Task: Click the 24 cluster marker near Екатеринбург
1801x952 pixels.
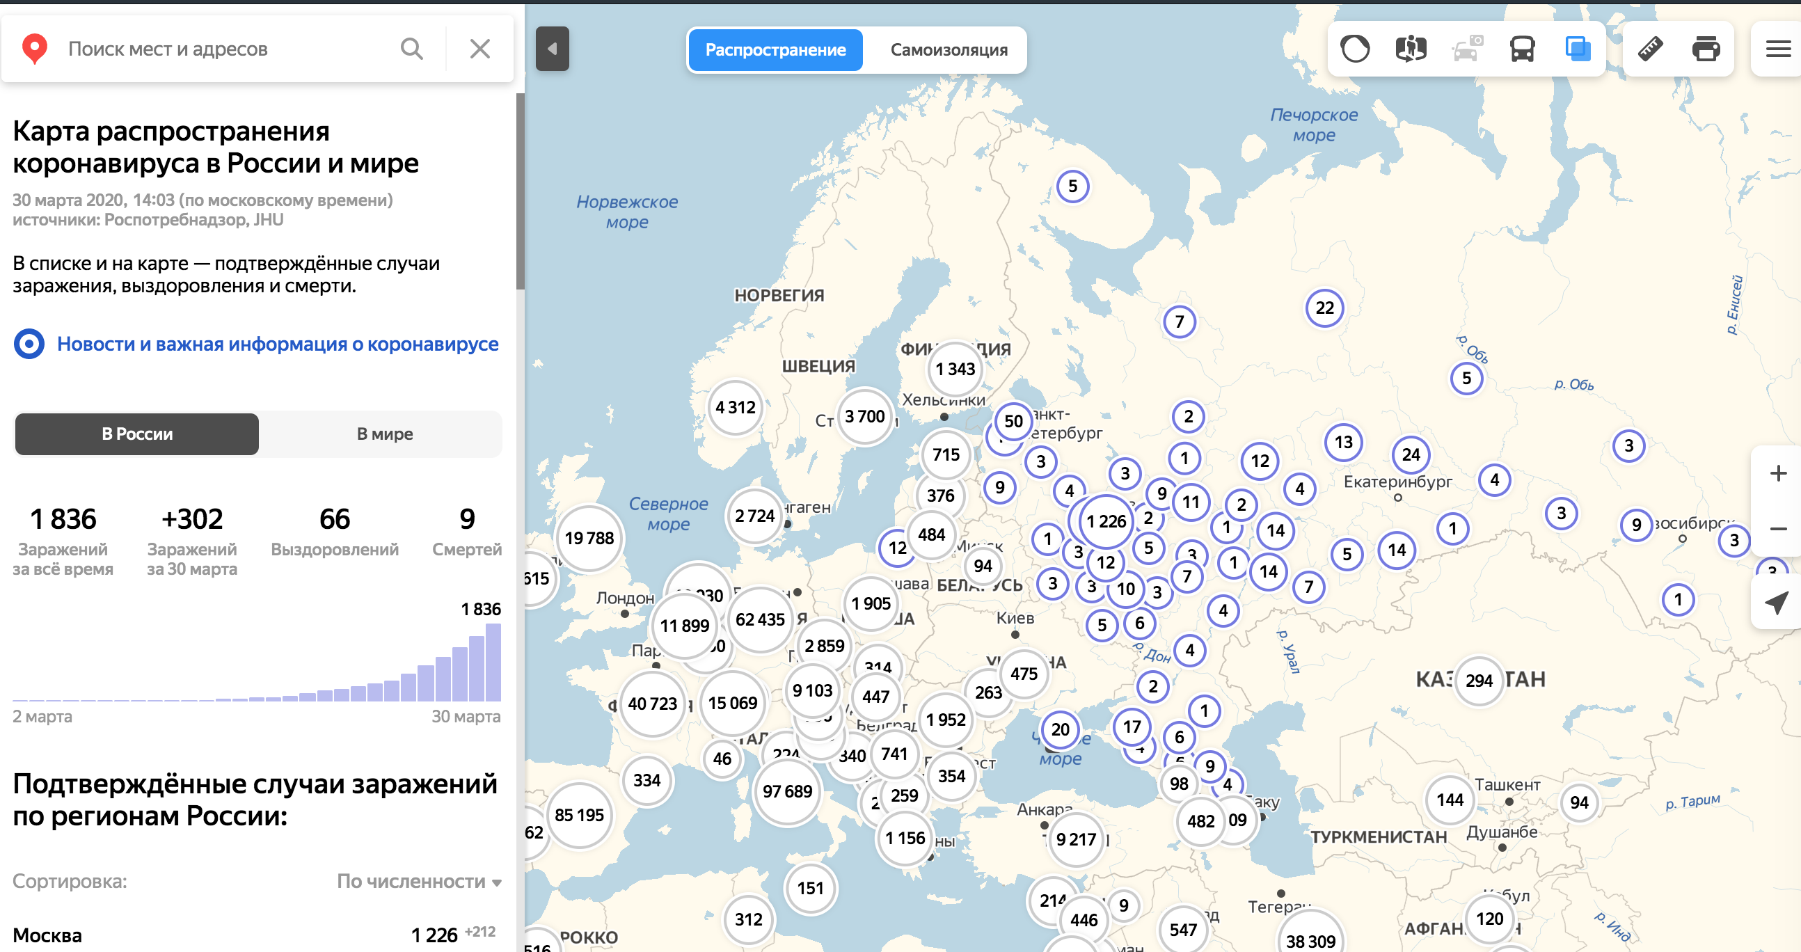Action: [x=1411, y=455]
